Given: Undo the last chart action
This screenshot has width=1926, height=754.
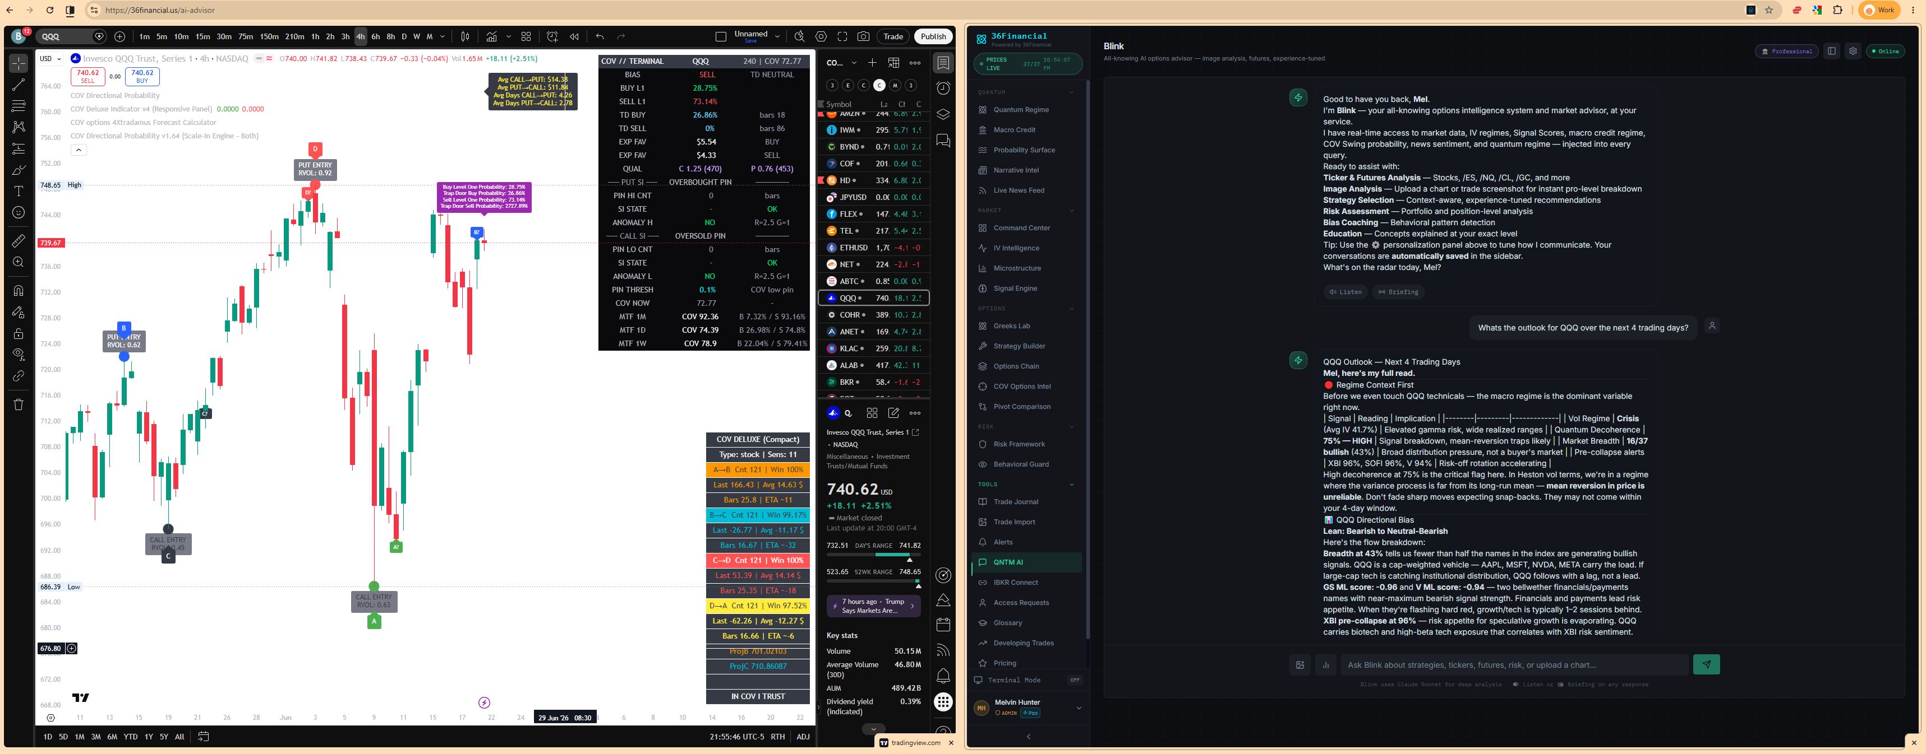Looking at the screenshot, I should point(600,36).
